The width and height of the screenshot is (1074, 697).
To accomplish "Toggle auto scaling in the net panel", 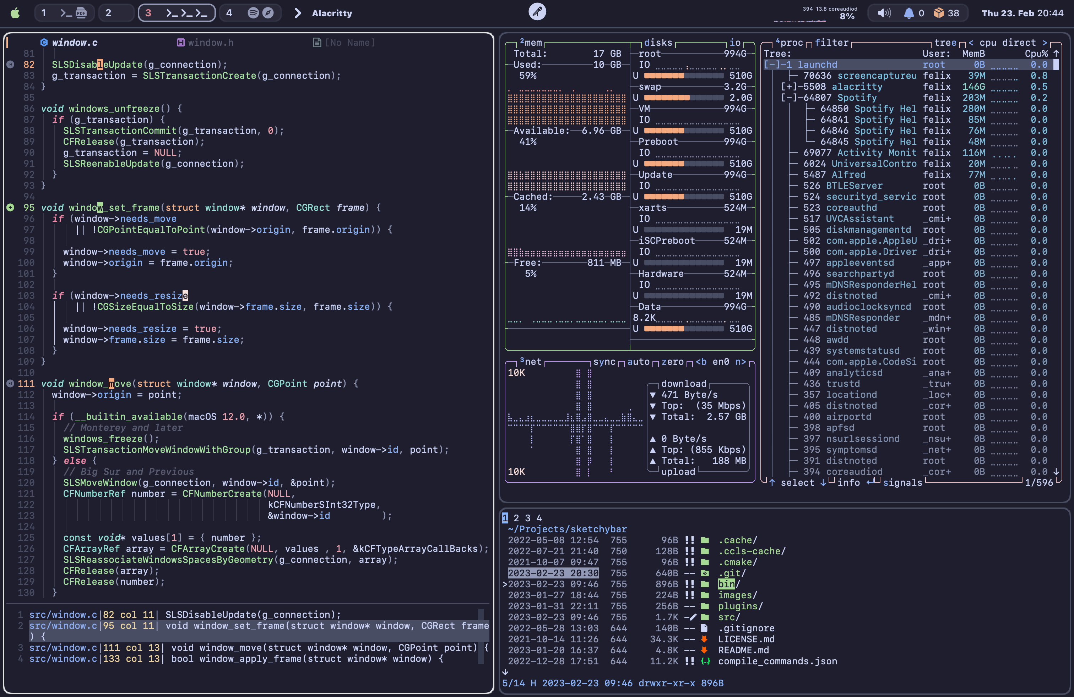I will (x=638, y=362).
